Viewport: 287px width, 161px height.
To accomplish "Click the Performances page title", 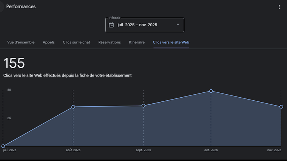I will [21, 7].
